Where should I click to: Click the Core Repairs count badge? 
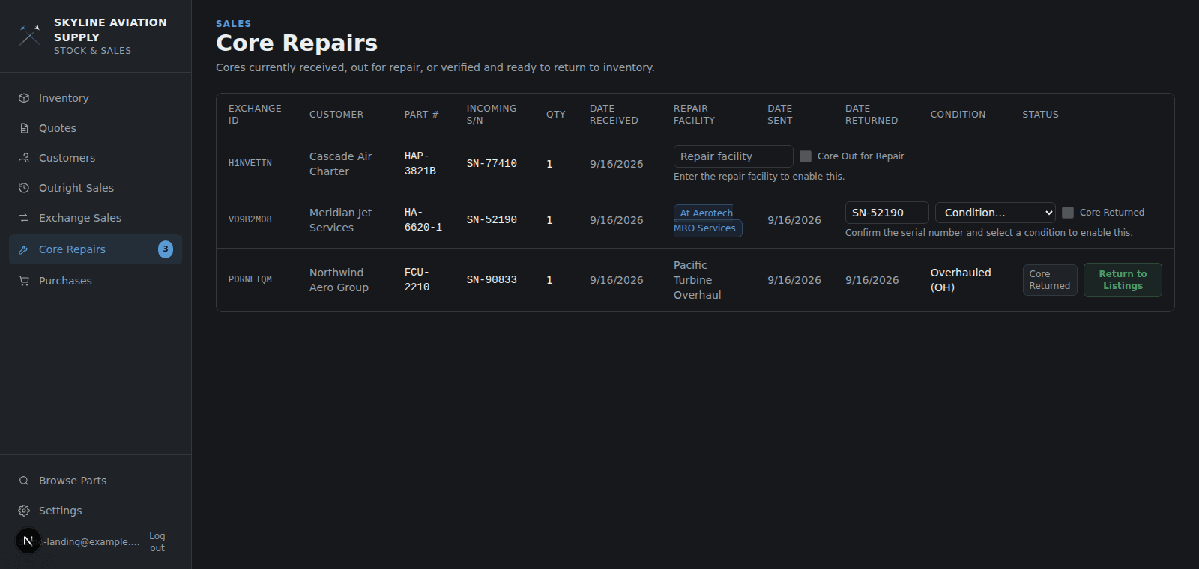[166, 249]
